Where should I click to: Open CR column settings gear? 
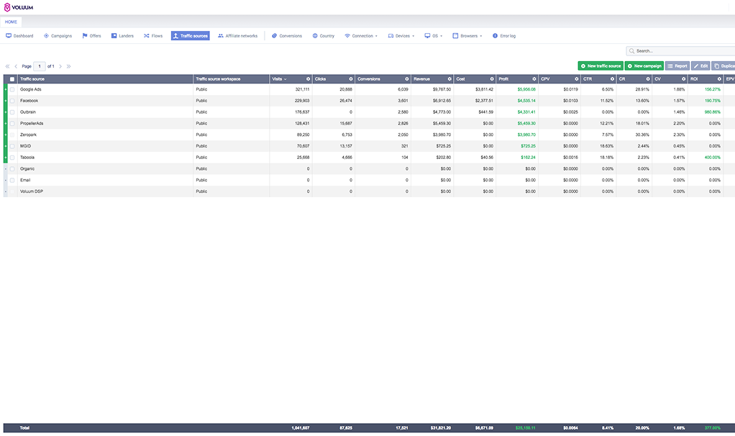[648, 79]
